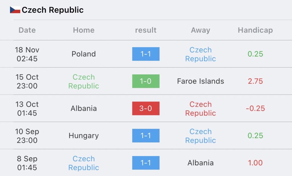Screen dimensions: 292x176
Task: Open the green 1-0 result badge
Action: [146, 81]
